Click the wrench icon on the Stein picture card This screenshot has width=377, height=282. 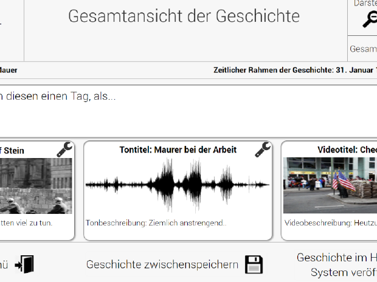(x=65, y=149)
